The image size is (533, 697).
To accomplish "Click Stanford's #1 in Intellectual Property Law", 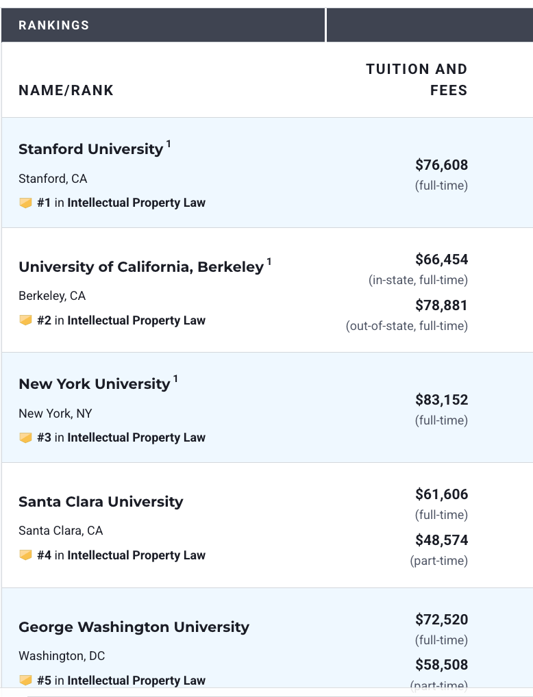I will [121, 203].
